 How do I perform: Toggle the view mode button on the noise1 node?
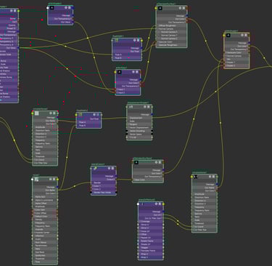click(x=54, y=180)
